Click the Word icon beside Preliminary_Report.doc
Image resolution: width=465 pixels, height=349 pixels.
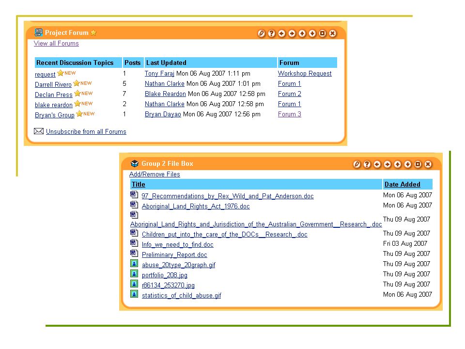coord(134,253)
